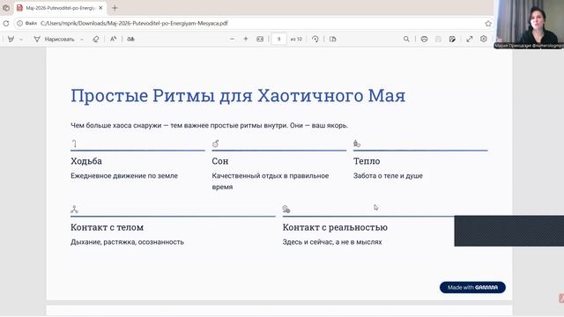Viewport: 564px width, 317px height.
Task: Toggle Fit to width page view
Action: 260,39
